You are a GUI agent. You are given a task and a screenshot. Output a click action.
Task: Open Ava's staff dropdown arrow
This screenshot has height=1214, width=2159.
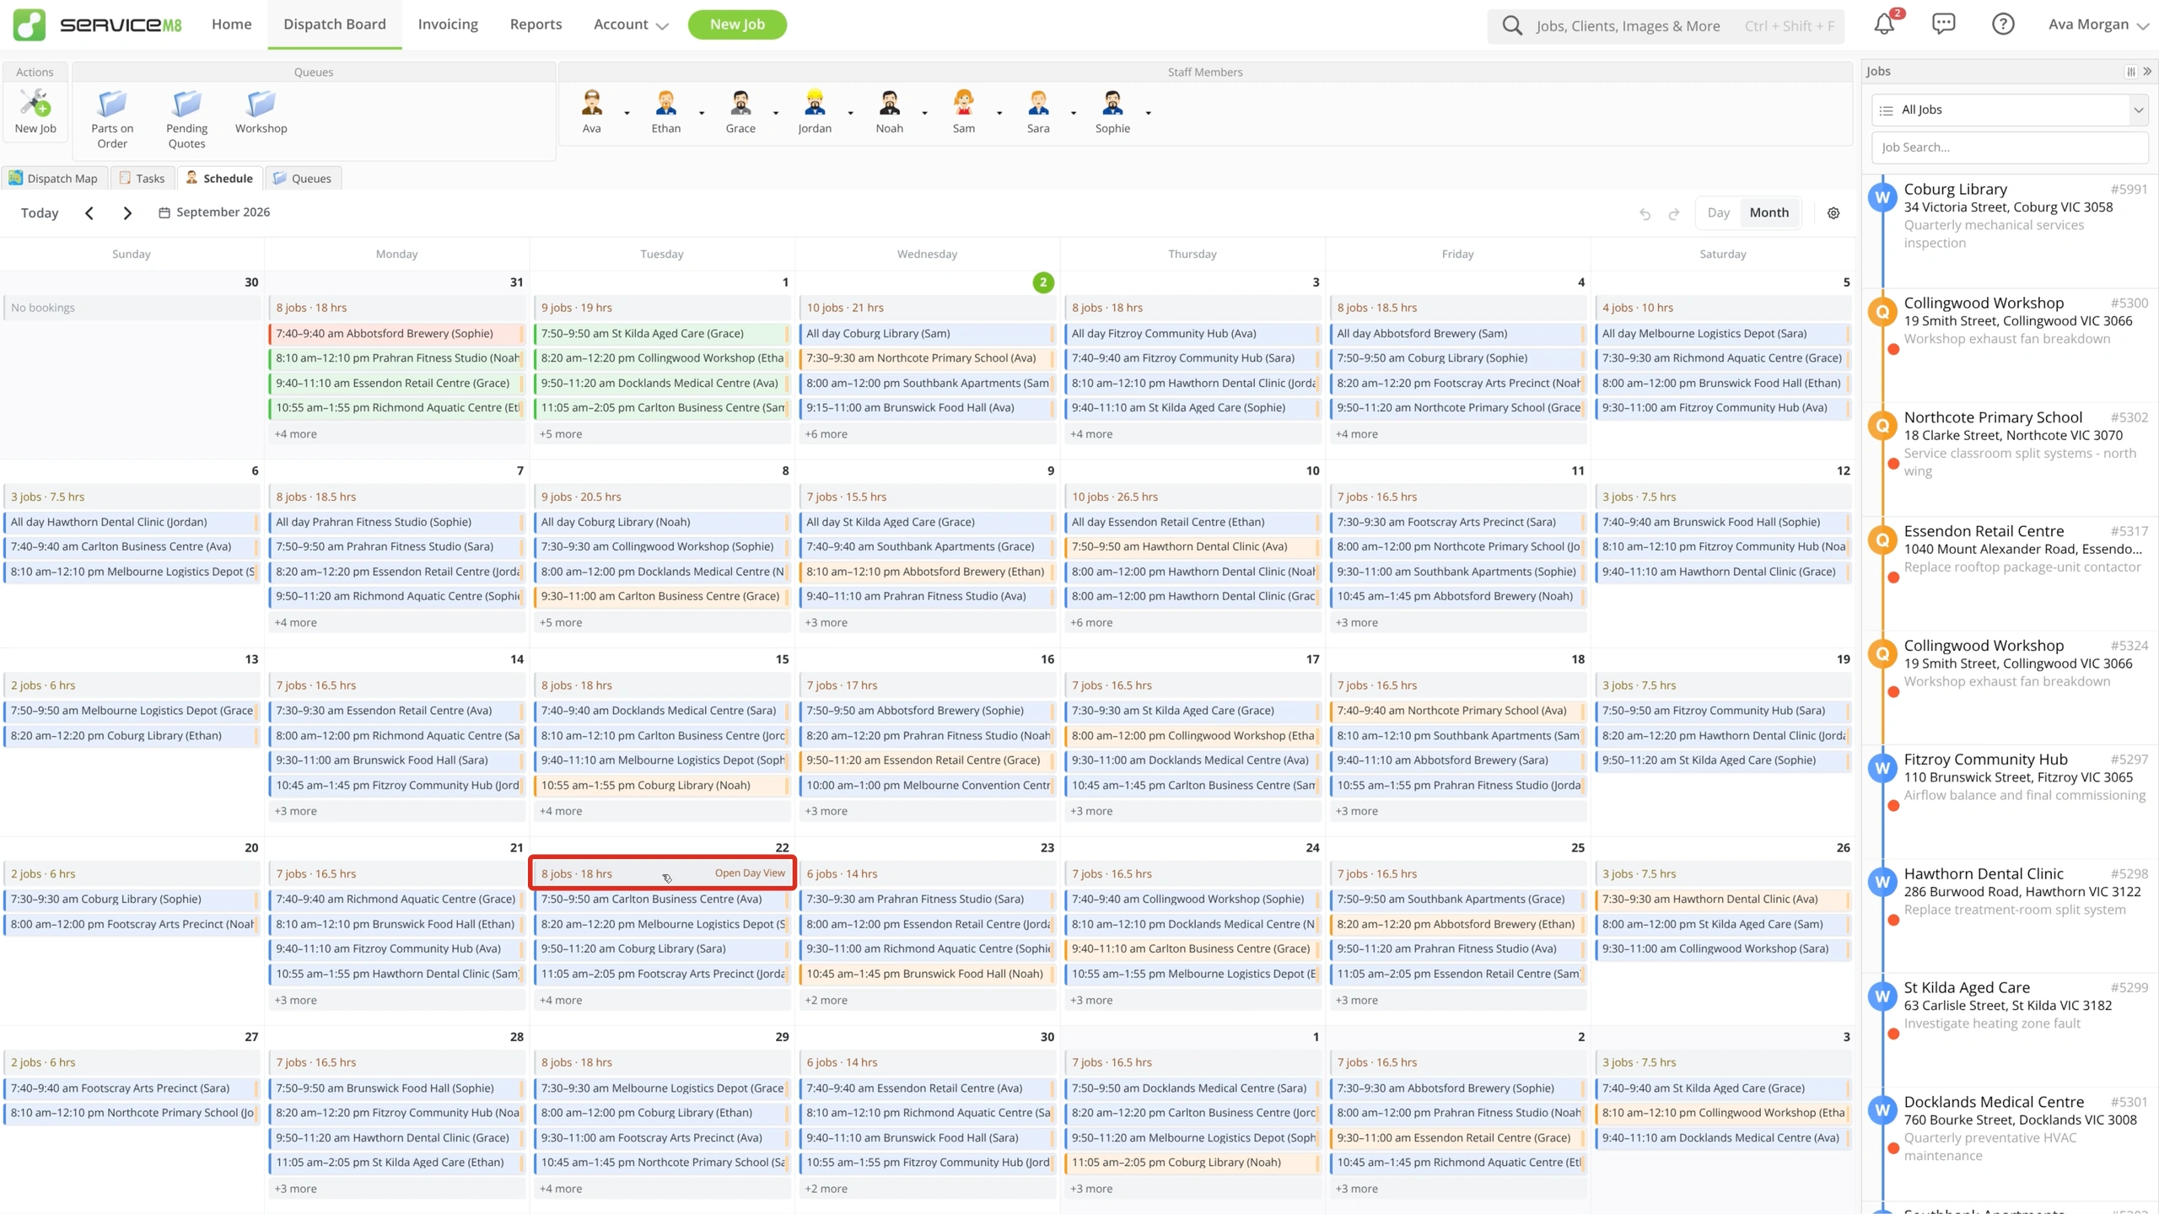click(627, 113)
